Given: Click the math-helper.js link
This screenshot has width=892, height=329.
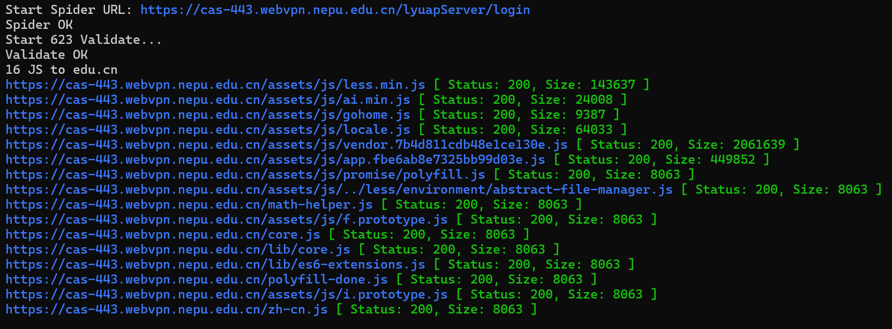Looking at the screenshot, I should (x=189, y=205).
